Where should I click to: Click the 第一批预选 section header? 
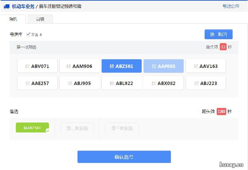point(26,47)
